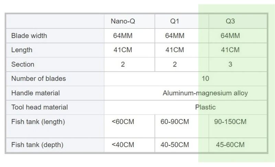Select the Q3 section value 3
Viewport: 275px width, 167px height.
point(230,64)
